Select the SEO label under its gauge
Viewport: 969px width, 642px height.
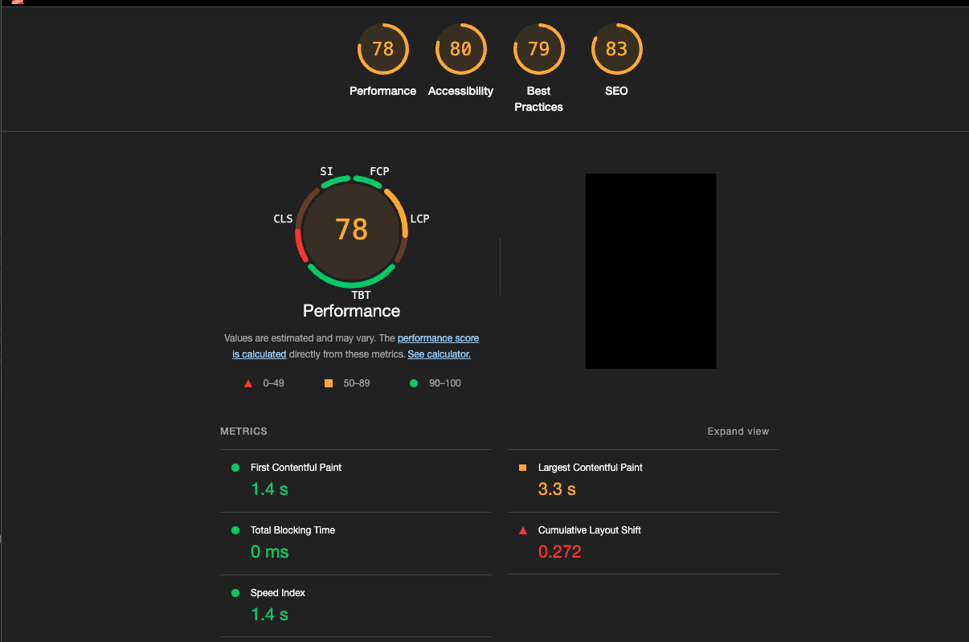click(616, 91)
